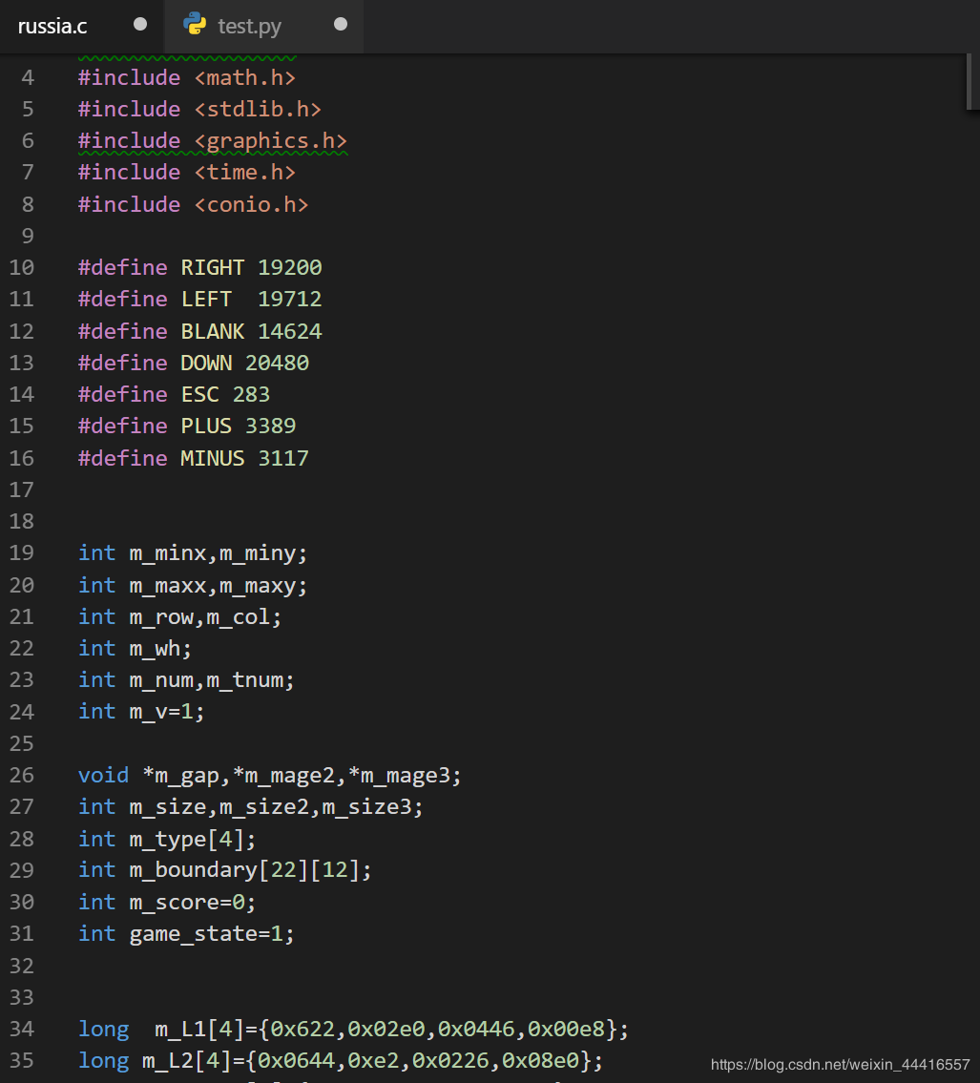
Task: Click the '#define DOWN 20480' line
Action: (x=194, y=363)
